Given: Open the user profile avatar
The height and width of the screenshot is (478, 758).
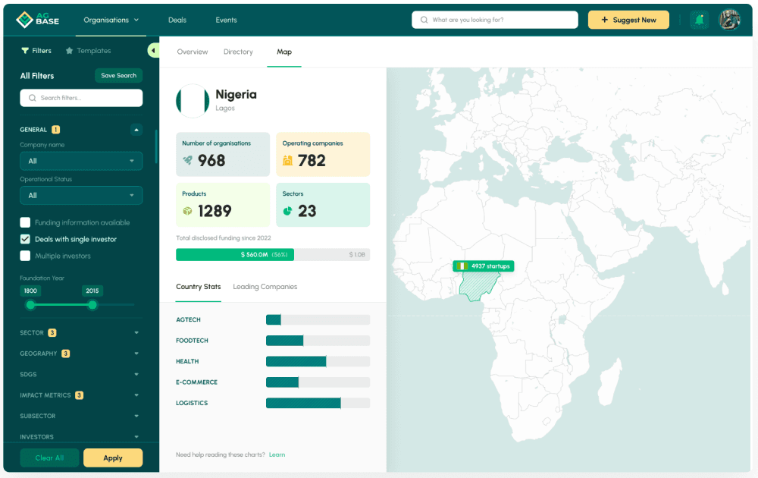Looking at the screenshot, I should pyautogui.click(x=729, y=20).
